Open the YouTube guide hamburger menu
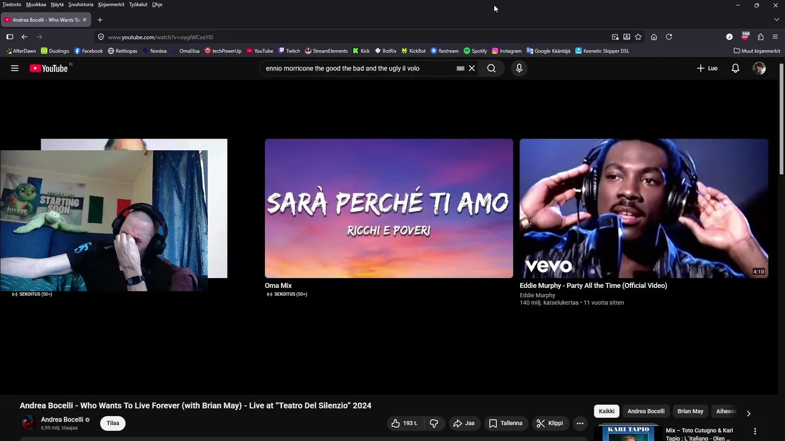The width and height of the screenshot is (785, 441). point(15,69)
